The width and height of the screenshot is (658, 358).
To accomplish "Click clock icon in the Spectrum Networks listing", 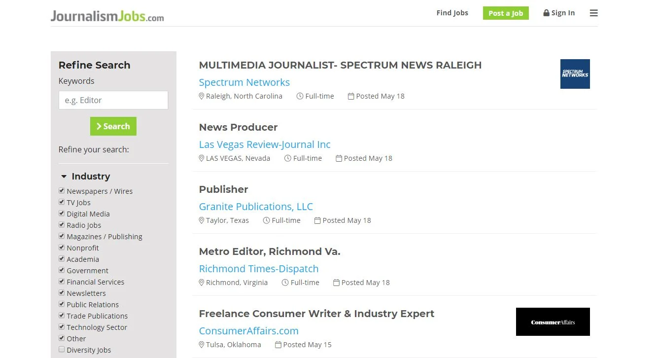I will click(x=300, y=96).
